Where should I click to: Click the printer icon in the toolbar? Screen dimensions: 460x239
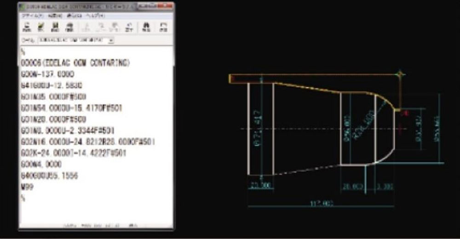[x=69, y=27]
